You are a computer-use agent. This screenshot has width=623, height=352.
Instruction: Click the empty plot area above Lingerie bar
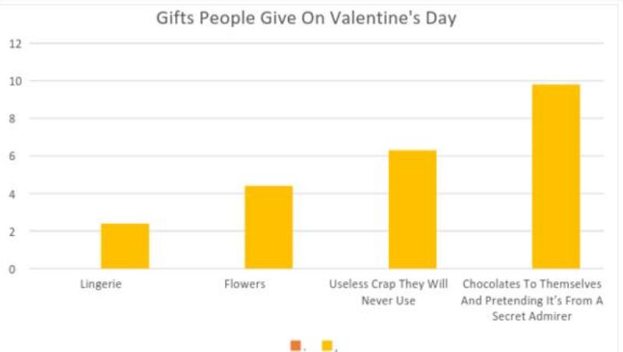(125, 135)
